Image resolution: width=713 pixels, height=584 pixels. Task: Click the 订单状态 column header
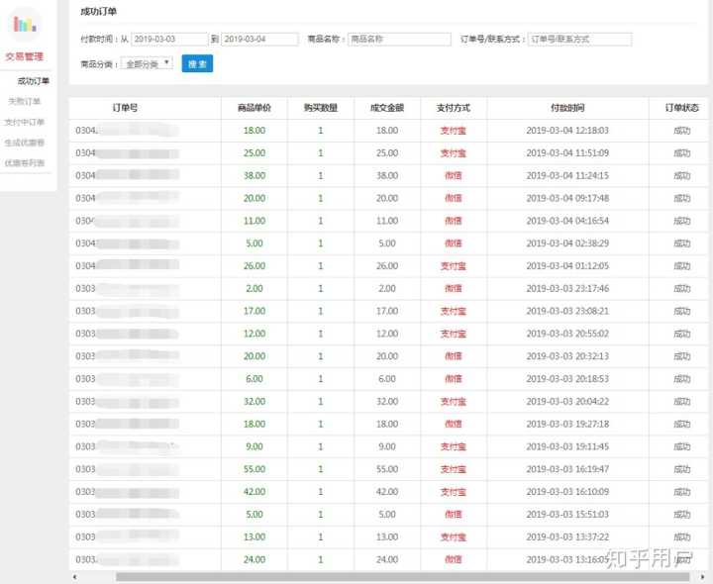[681, 108]
